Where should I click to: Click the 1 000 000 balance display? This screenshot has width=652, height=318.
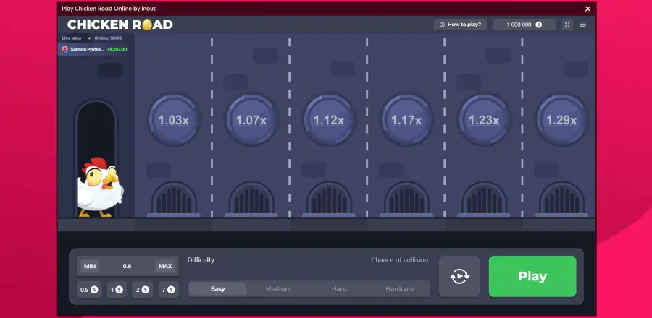point(524,25)
